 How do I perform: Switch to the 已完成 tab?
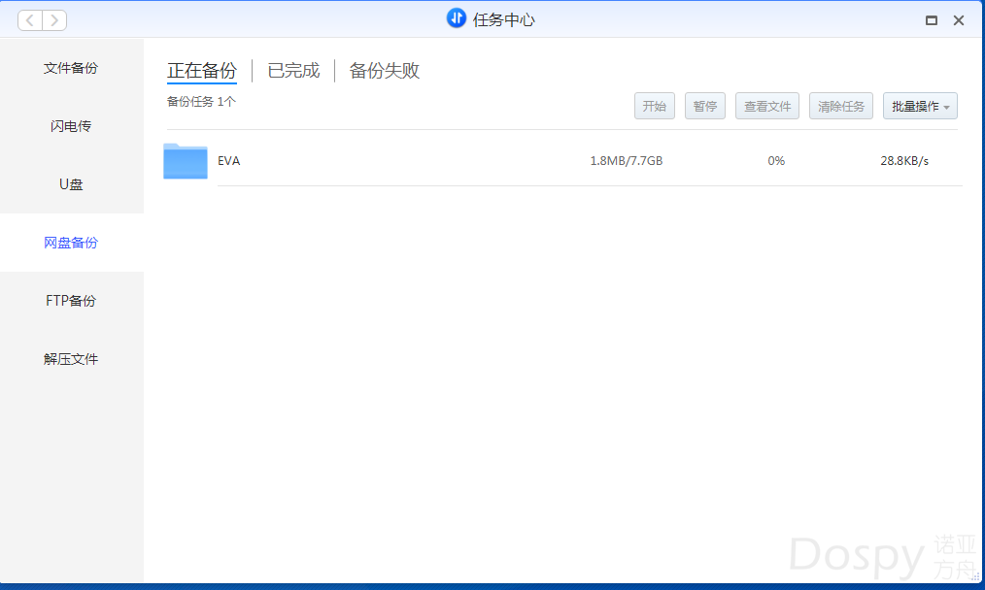(293, 71)
